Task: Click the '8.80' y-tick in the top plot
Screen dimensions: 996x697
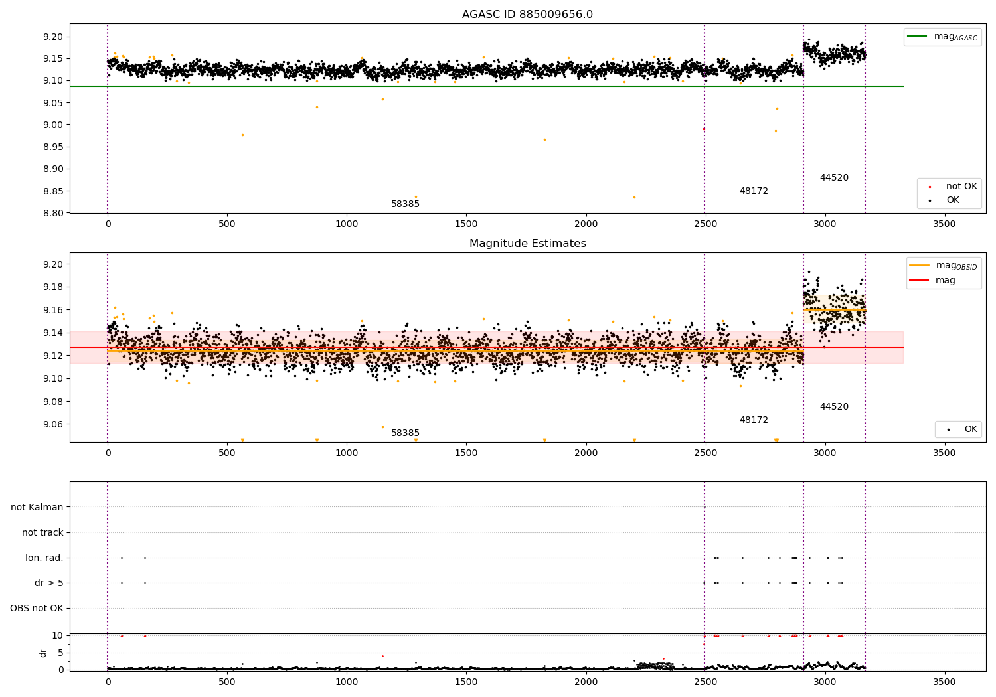Action: (x=53, y=213)
